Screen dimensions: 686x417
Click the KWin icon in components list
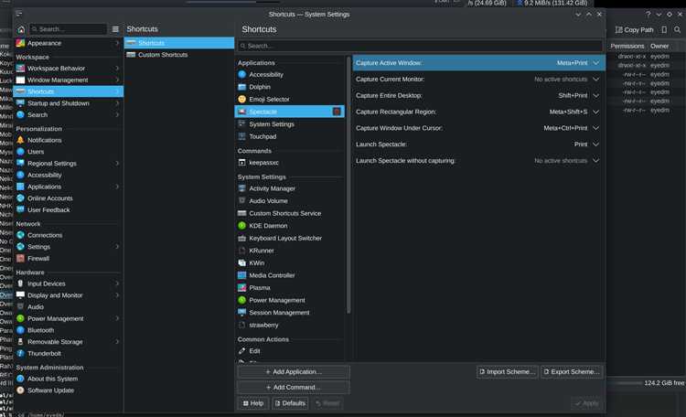point(242,263)
